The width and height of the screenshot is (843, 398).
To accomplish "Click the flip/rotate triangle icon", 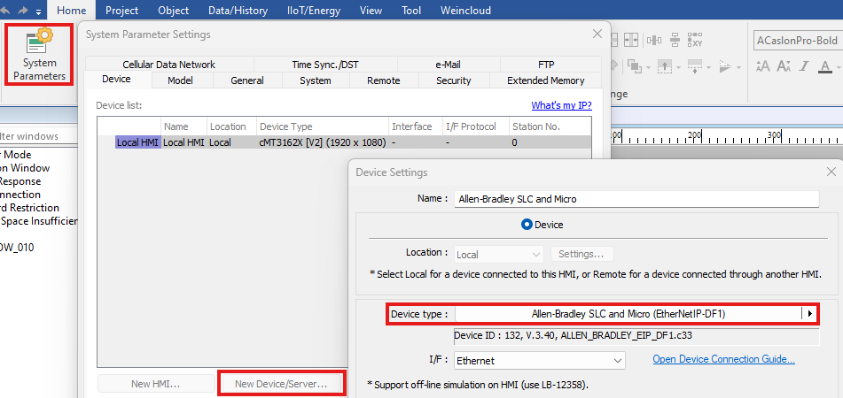I will pyautogui.click(x=726, y=66).
